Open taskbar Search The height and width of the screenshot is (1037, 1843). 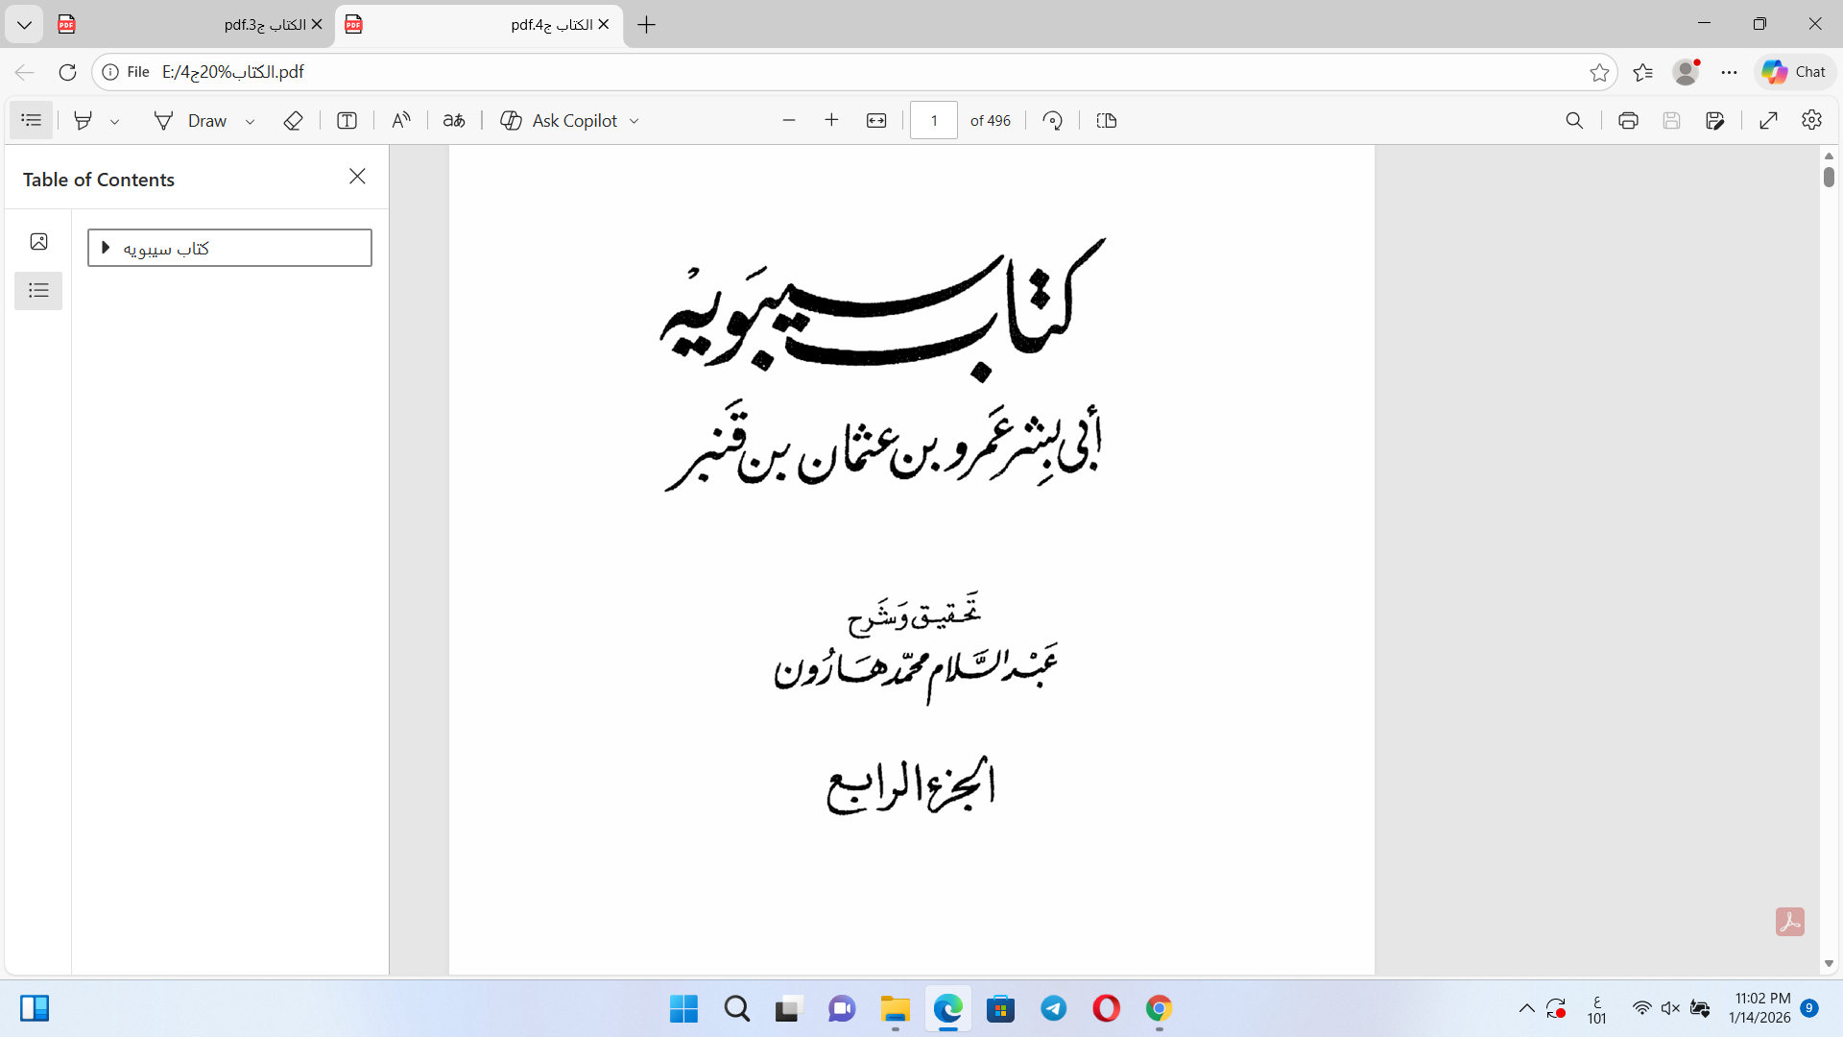(x=737, y=1009)
